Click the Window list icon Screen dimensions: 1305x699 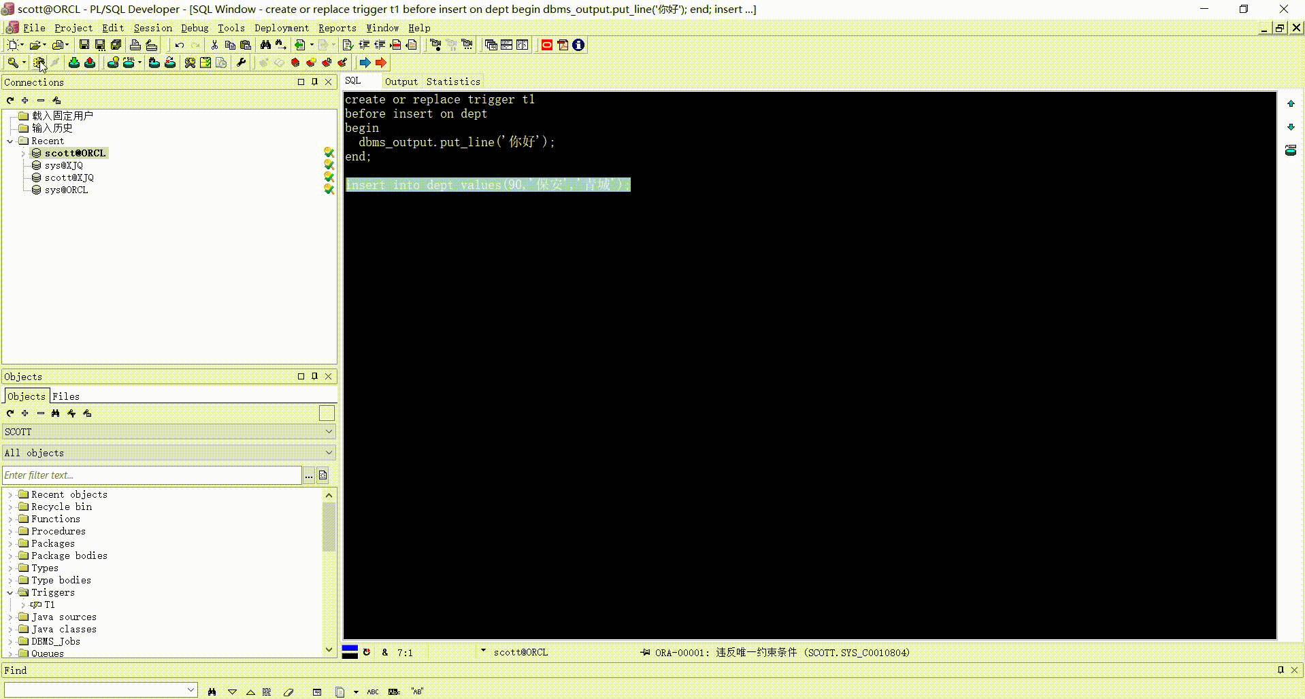[491, 45]
